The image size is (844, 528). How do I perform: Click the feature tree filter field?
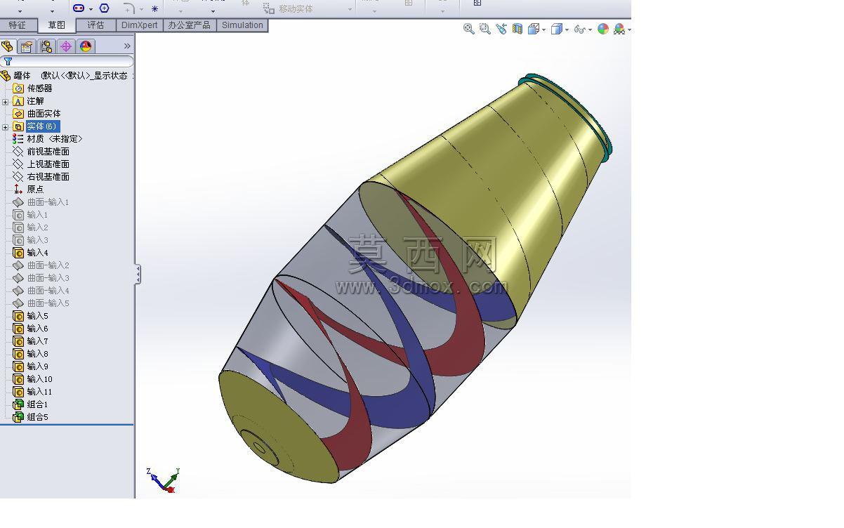coord(67,61)
